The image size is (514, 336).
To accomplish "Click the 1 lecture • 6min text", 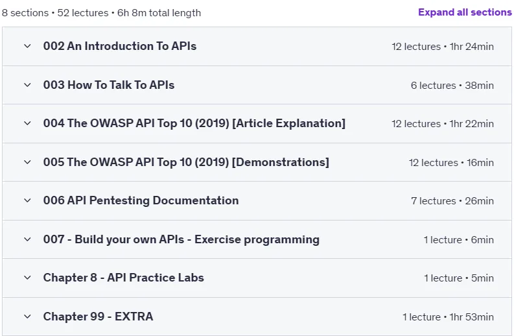I will tap(459, 240).
